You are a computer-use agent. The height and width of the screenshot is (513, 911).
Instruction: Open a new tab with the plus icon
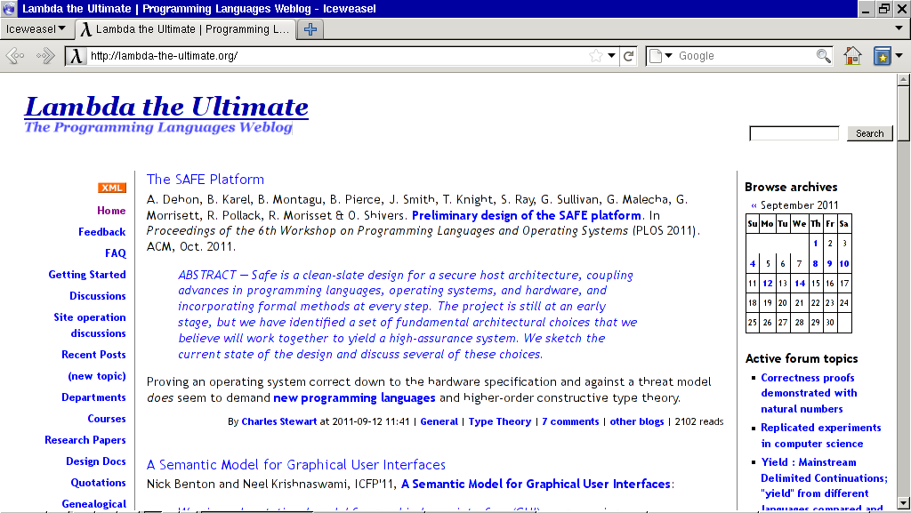[x=310, y=29]
